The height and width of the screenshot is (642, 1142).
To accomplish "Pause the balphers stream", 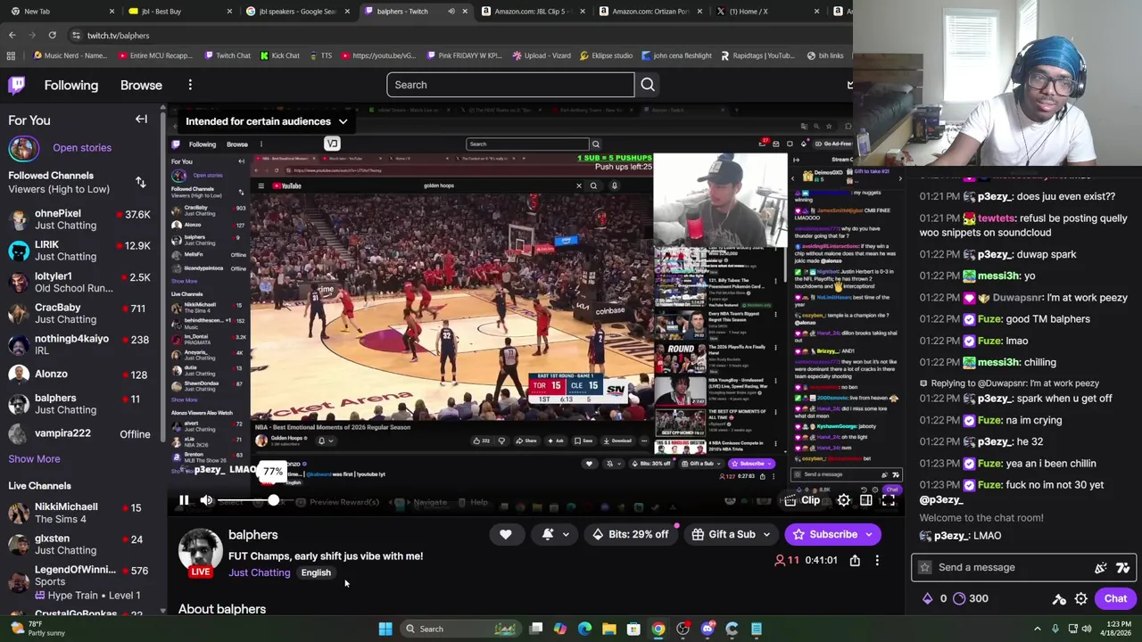I will (184, 501).
